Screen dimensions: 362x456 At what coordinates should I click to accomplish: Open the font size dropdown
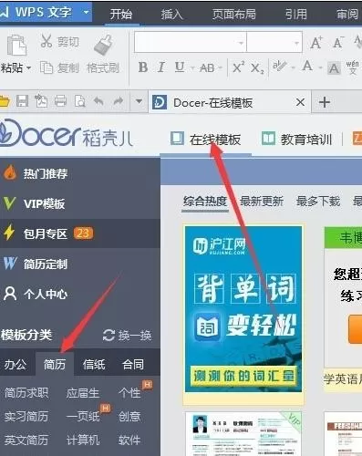tap(296, 43)
